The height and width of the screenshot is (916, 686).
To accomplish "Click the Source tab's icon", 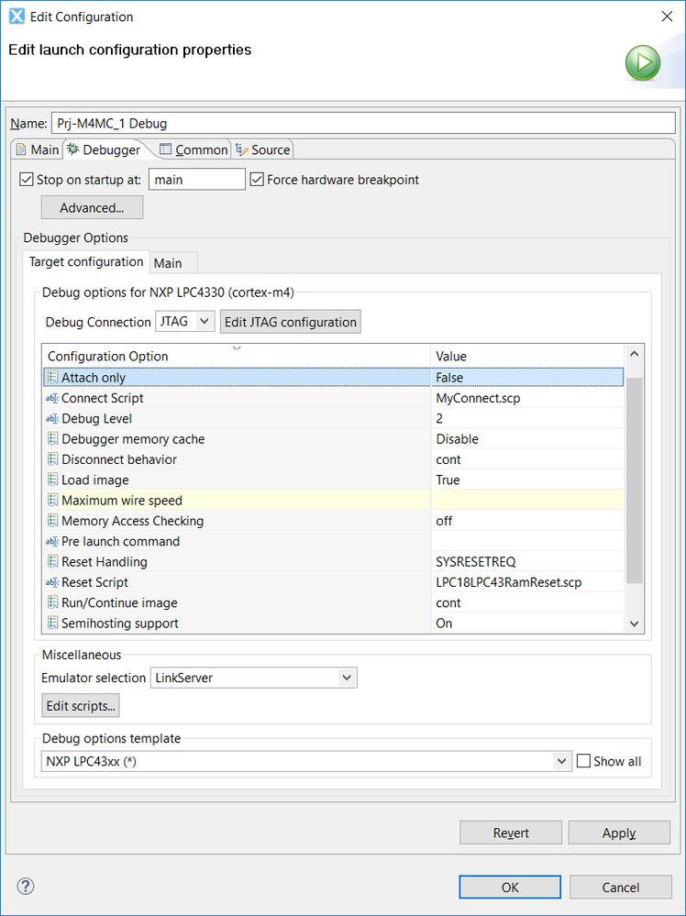I will (241, 149).
